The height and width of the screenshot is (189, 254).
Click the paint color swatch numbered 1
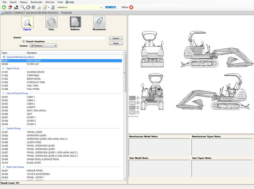132,112
